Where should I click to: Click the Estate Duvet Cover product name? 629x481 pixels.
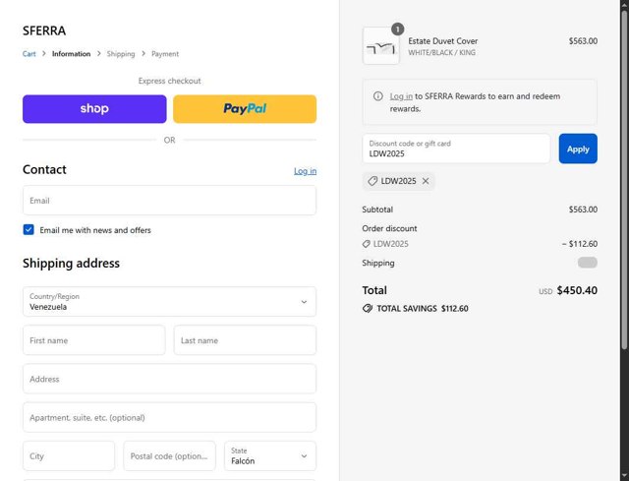click(x=443, y=41)
